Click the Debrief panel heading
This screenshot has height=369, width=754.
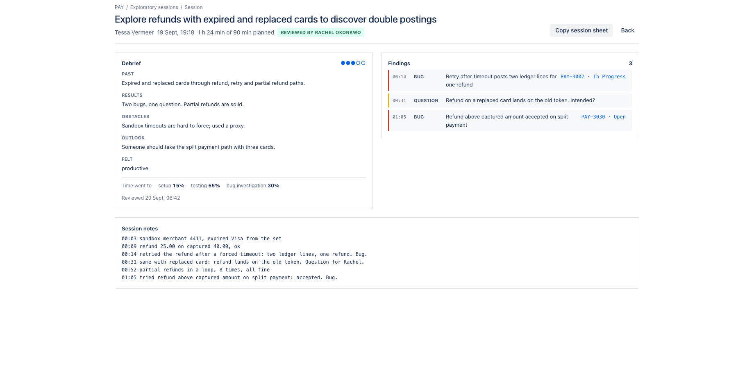(131, 63)
